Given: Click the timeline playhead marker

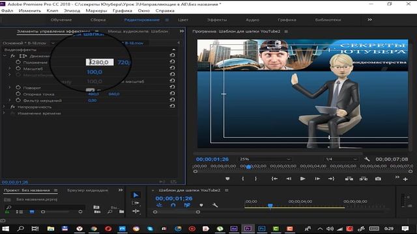Looking at the screenshot, I should (270, 205).
